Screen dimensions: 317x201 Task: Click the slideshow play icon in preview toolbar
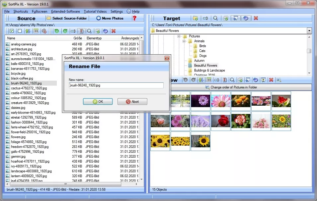pos(263,80)
